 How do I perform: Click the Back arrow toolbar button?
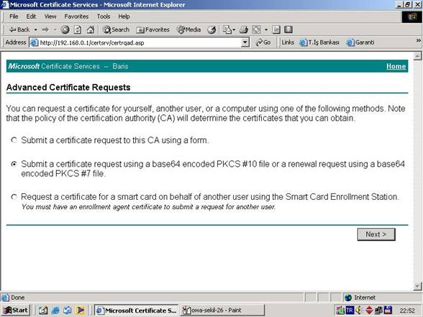(x=19, y=29)
